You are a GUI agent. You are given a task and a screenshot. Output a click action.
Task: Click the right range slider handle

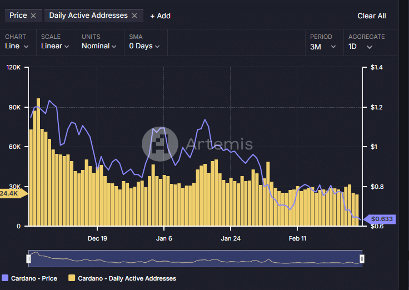(x=362, y=259)
